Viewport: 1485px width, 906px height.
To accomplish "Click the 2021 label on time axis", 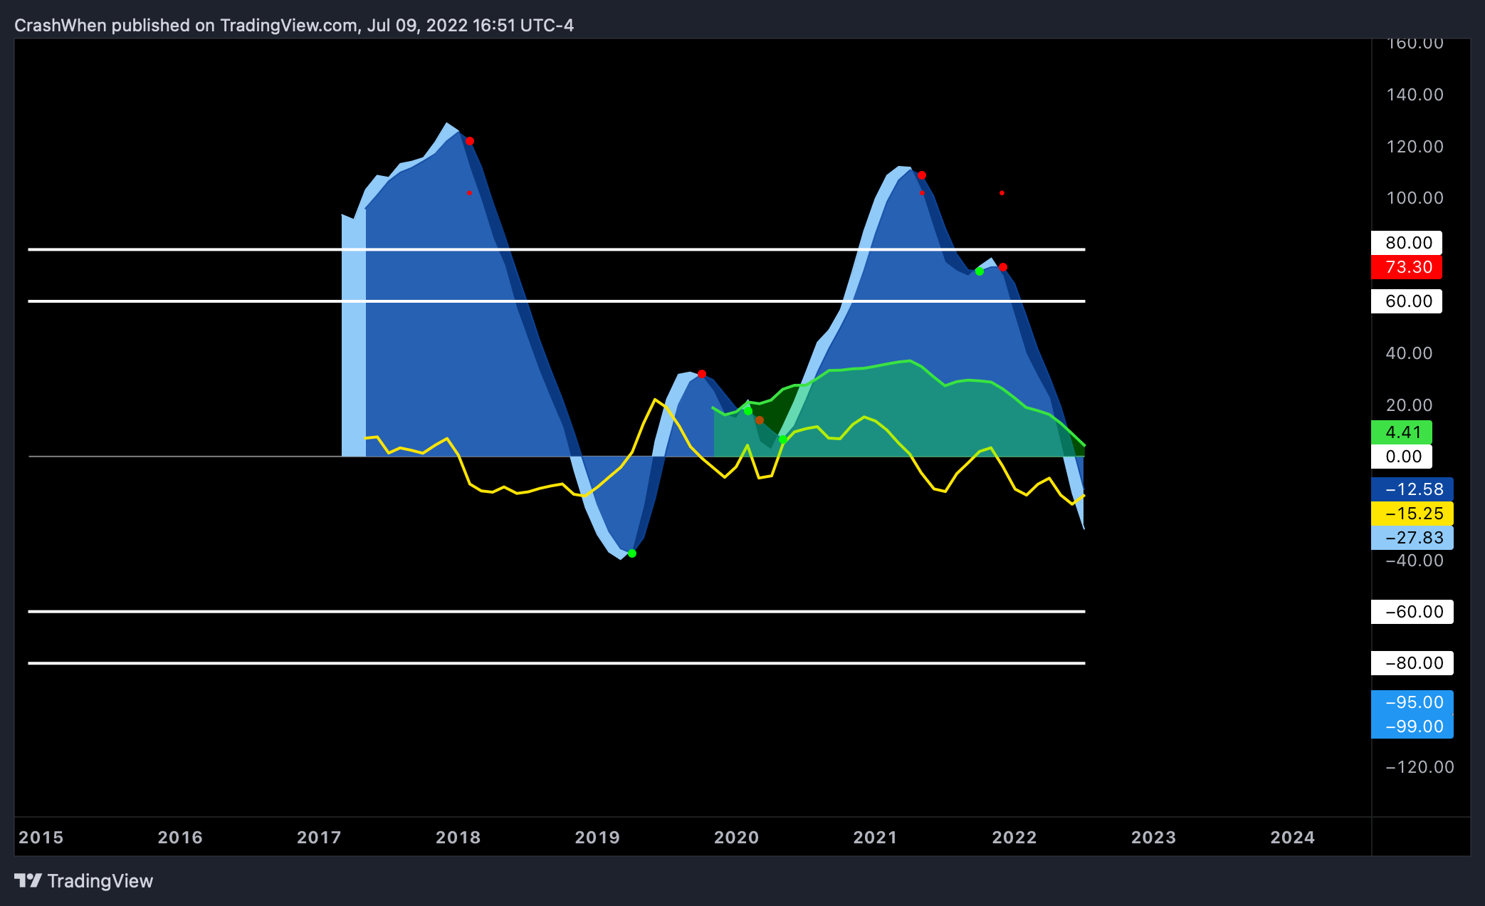I will point(876,838).
